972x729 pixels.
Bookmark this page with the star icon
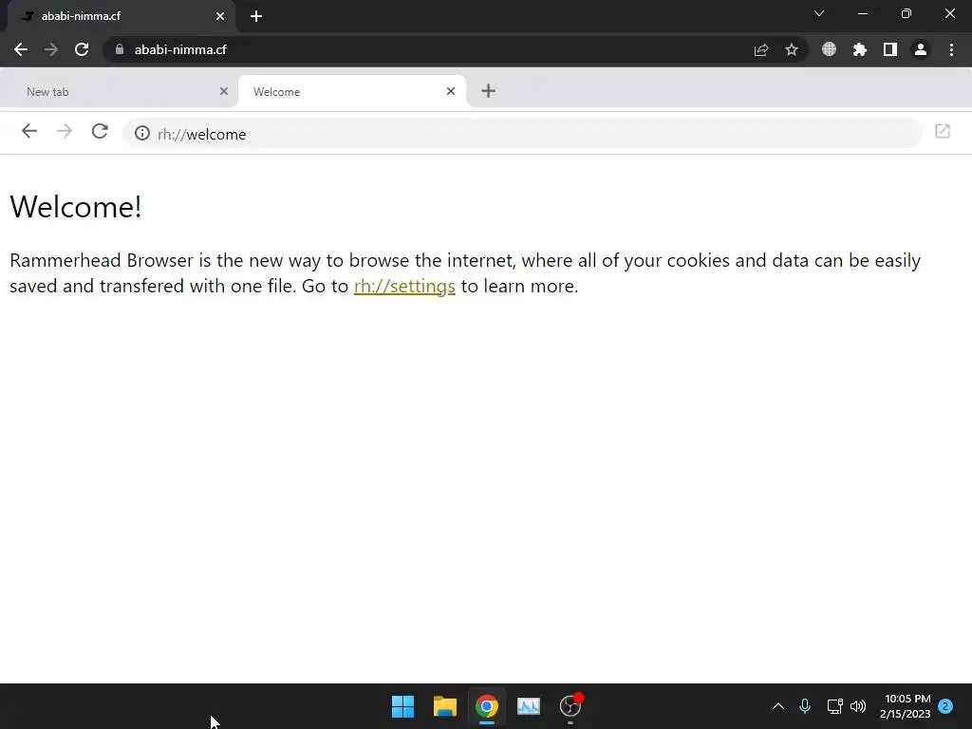[x=792, y=49]
